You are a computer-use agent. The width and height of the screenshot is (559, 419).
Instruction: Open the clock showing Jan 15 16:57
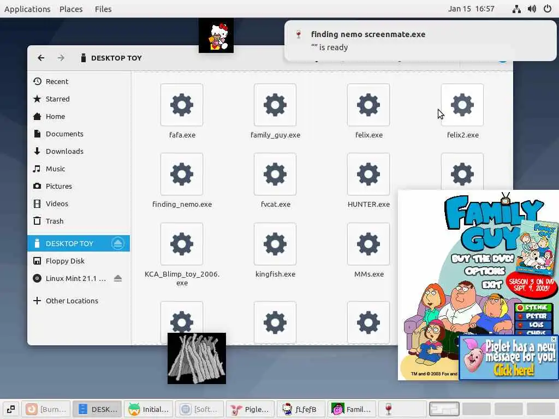[471, 9]
